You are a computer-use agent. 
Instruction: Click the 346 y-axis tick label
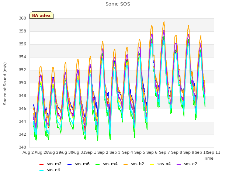pyautogui.click(x=22, y=108)
